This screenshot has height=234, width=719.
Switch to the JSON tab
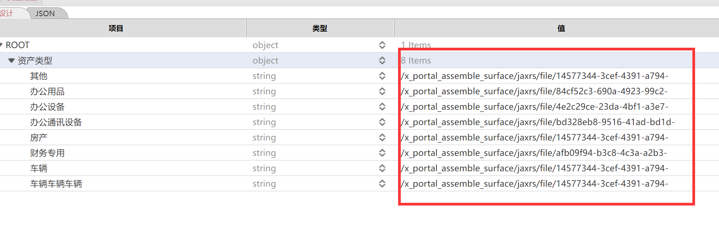pyautogui.click(x=45, y=13)
